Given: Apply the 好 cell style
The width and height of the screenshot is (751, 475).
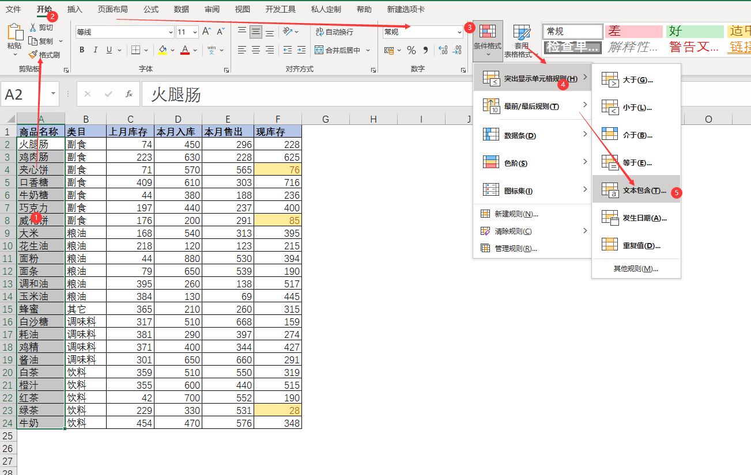Looking at the screenshot, I should [695, 32].
